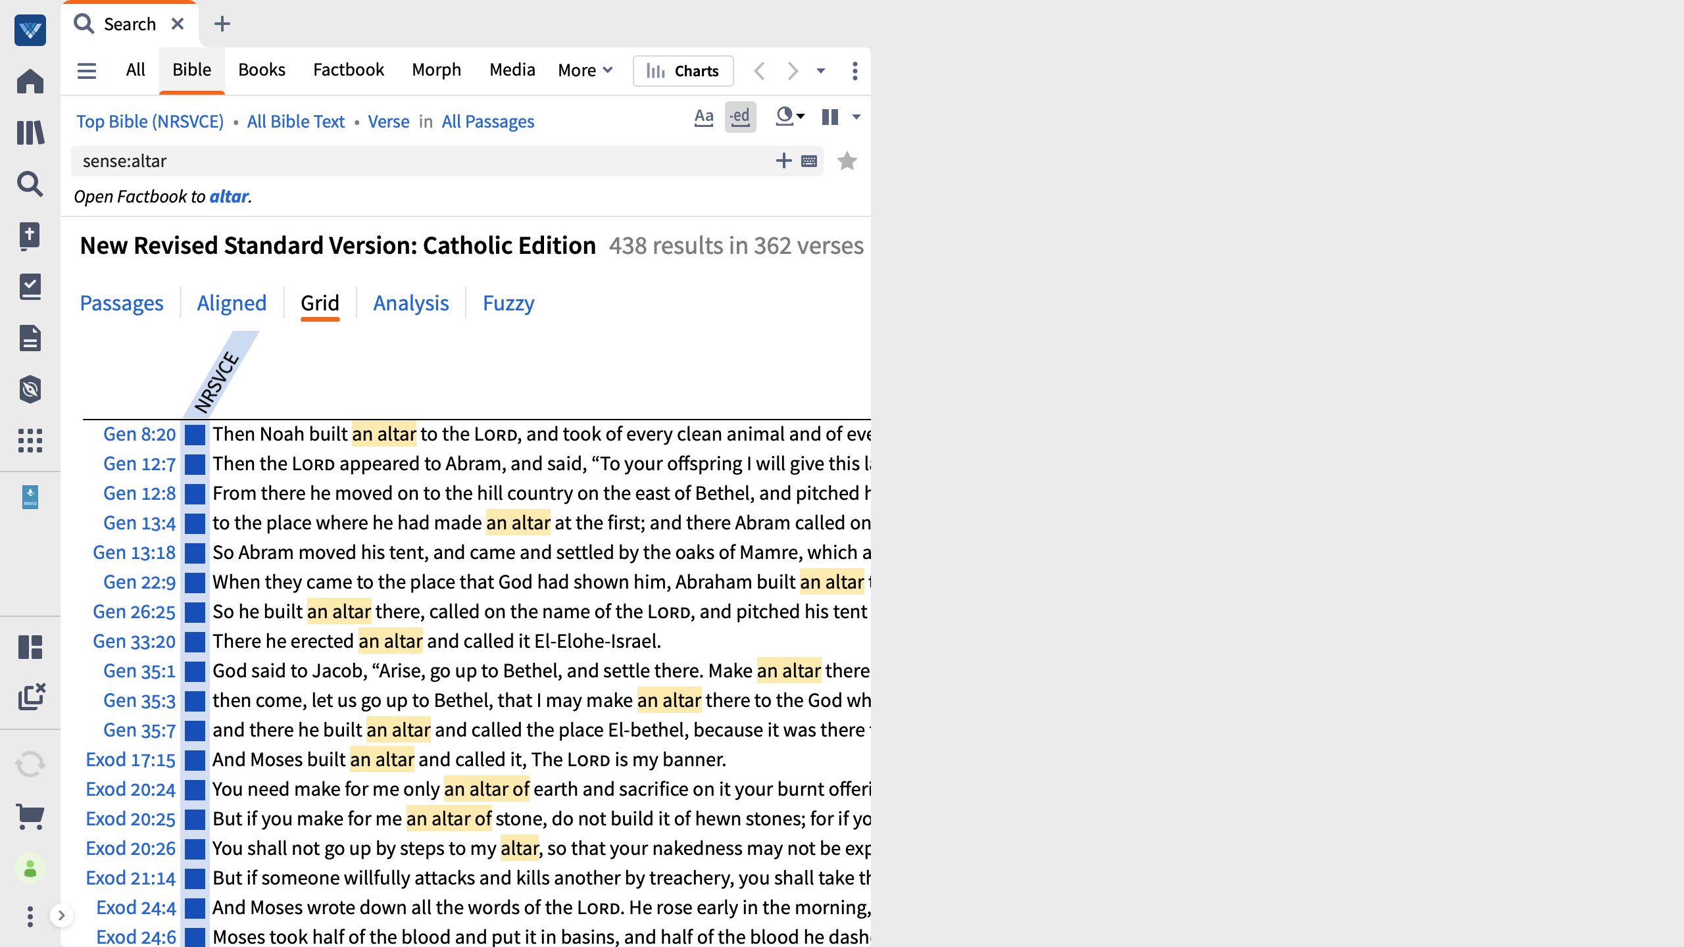
Task: Open the Library books icon
Action: point(30,133)
